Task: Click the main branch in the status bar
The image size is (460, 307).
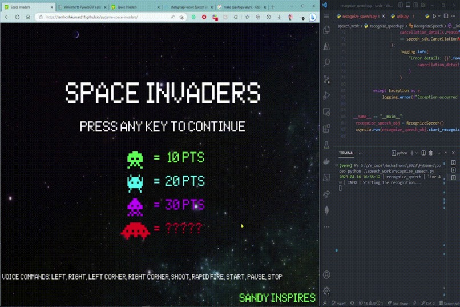Action: 338,304
